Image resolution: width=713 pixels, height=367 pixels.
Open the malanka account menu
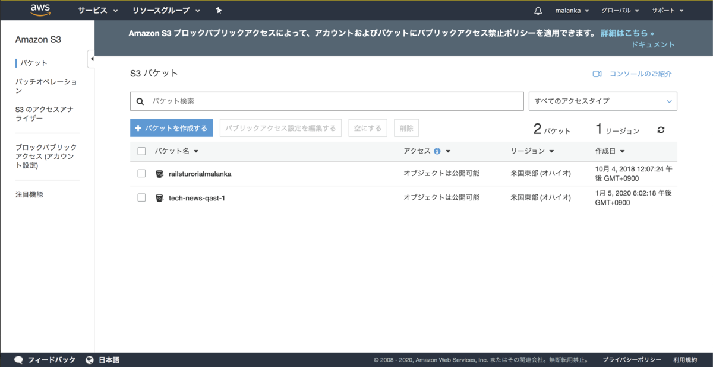[x=572, y=11]
